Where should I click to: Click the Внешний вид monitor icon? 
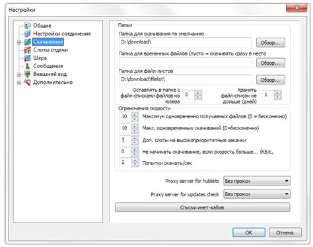click(27, 74)
